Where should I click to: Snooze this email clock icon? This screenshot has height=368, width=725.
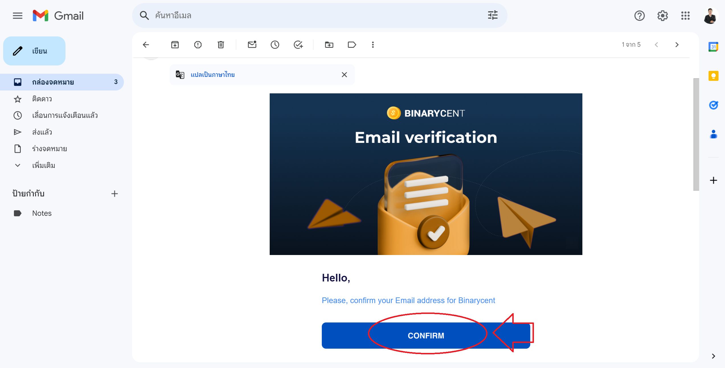[x=275, y=45]
